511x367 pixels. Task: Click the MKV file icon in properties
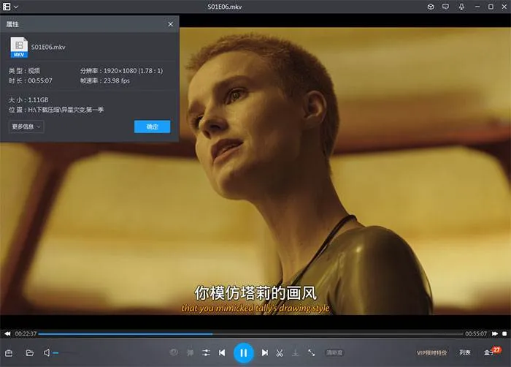pyautogui.click(x=19, y=47)
